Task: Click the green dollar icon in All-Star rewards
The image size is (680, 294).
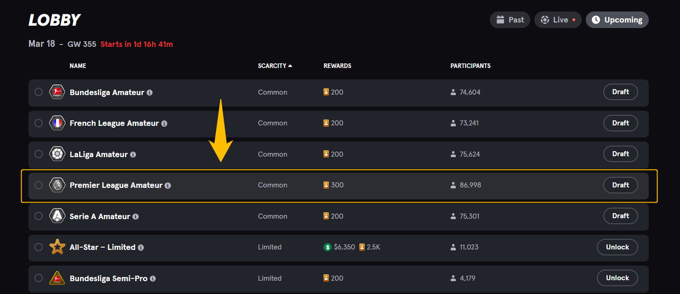Action: [x=328, y=247]
